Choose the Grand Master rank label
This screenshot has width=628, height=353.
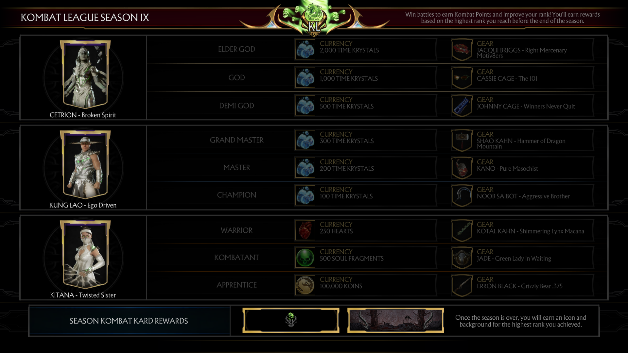point(236,140)
